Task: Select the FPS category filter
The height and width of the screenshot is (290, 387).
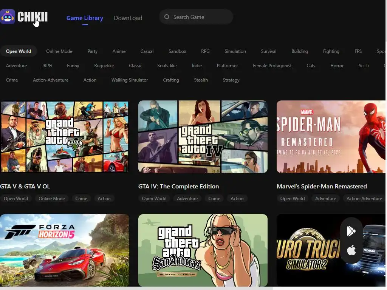Action: pyautogui.click(x=358, y=51)
